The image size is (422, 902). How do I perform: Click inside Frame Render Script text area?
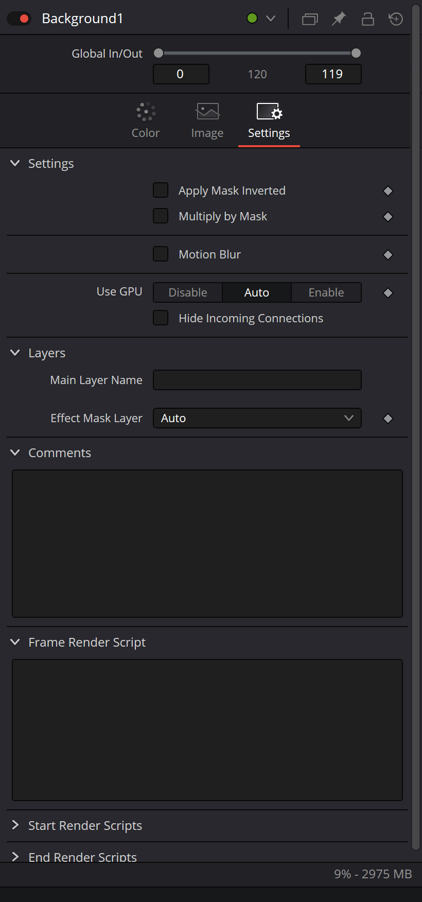[207, 730]
